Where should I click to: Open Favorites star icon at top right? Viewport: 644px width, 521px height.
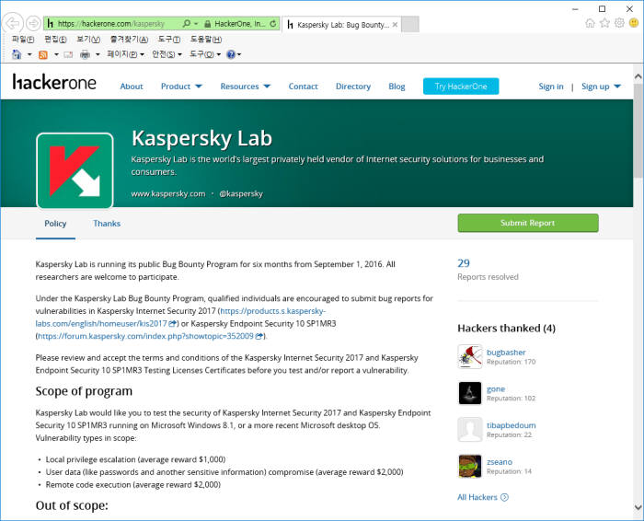pyautogui.click(x=604, y=23)
